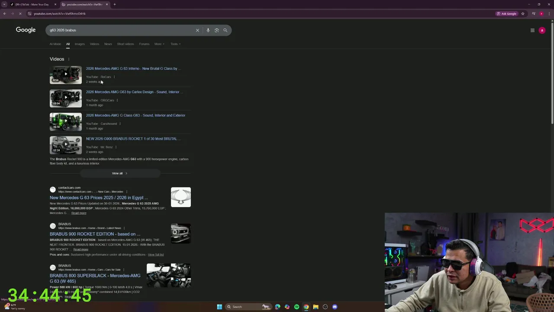Expand the Tools dropdown

175,44
